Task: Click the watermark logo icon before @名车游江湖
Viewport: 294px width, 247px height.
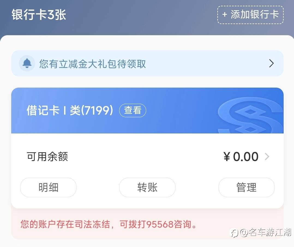Action: click(x=234, y=233)
